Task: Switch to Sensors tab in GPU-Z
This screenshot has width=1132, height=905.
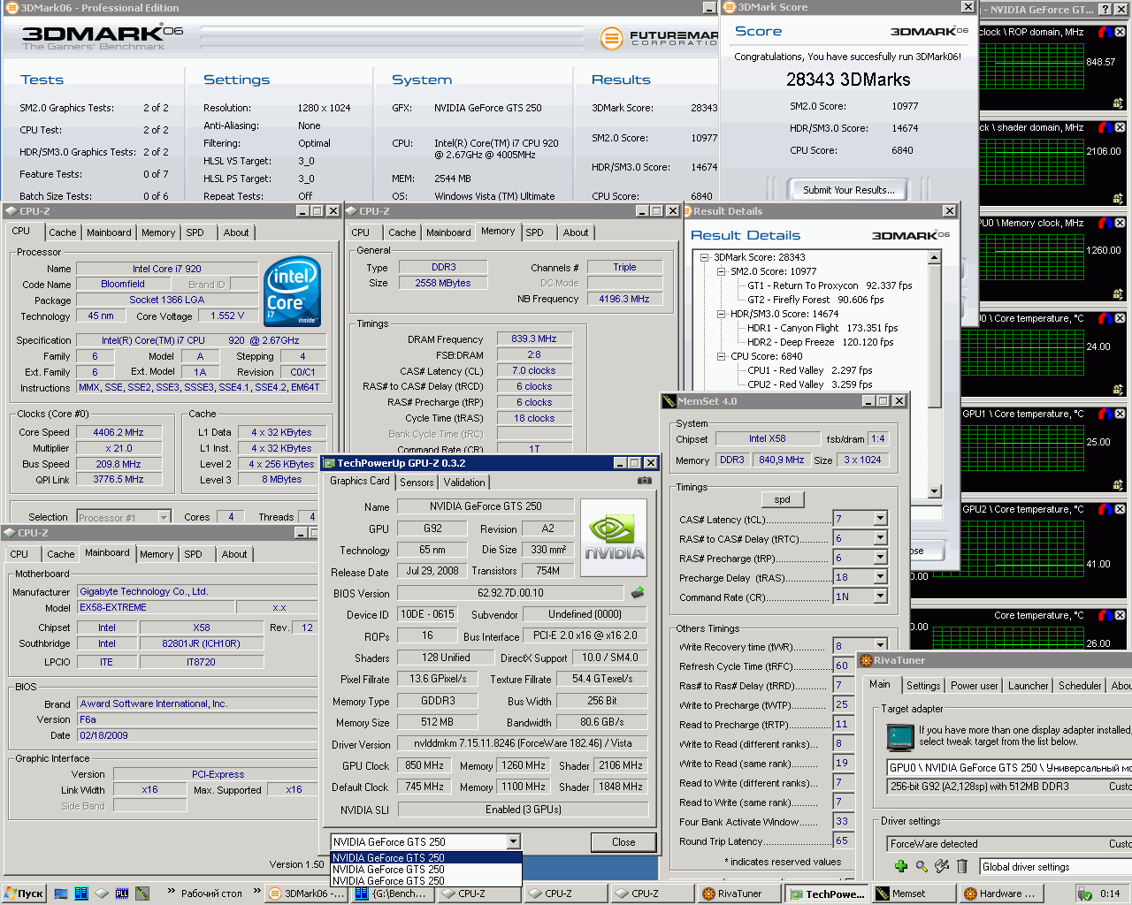Action: pos(417,483)
